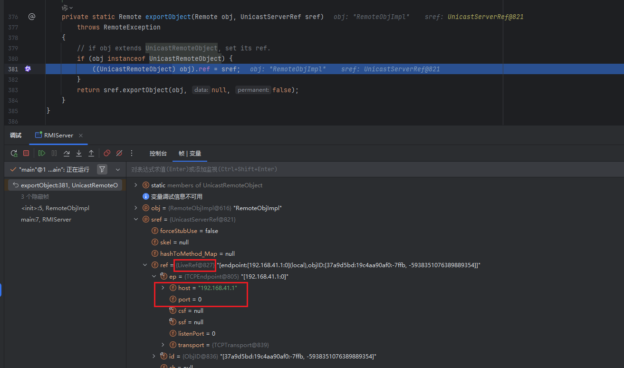Open the thread selector dropdown arrow
624x368 pixels.
[x=117, y=169]
